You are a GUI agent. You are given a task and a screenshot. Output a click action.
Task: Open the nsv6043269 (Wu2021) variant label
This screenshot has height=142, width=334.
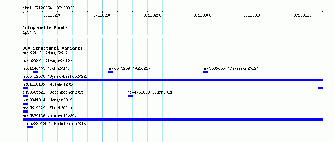pyautogui.click(x=129, y=68)
